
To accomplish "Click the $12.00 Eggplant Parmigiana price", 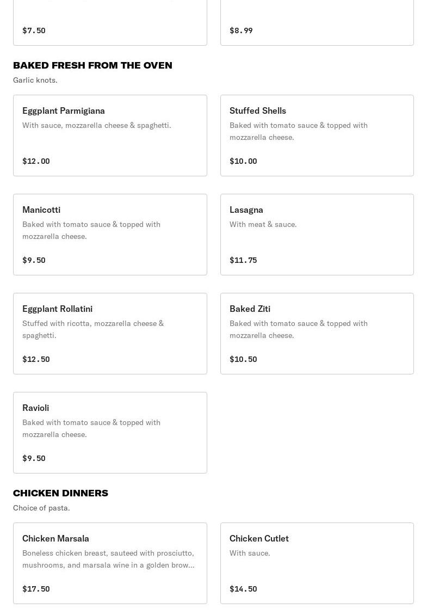I will 36,161.
